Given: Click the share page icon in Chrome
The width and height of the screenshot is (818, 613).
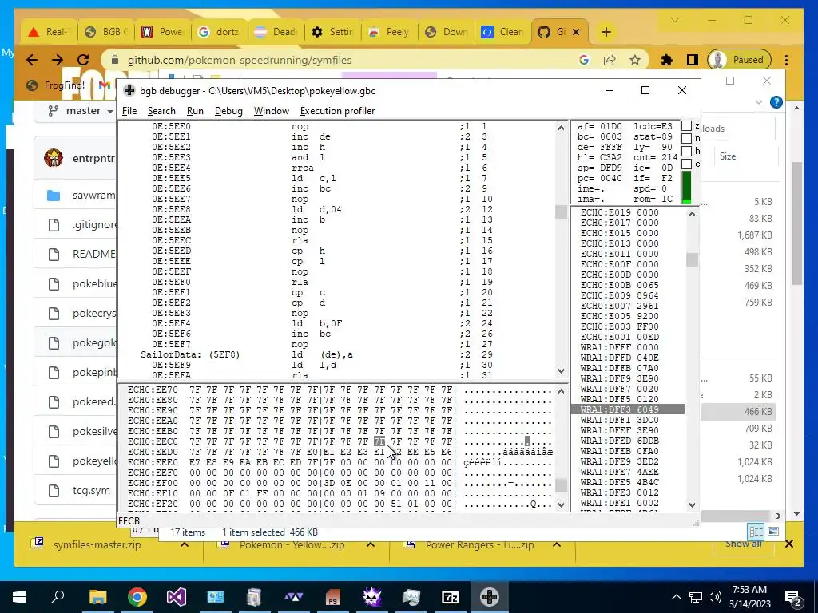Looking at the screenshot, I should [610, 60].
